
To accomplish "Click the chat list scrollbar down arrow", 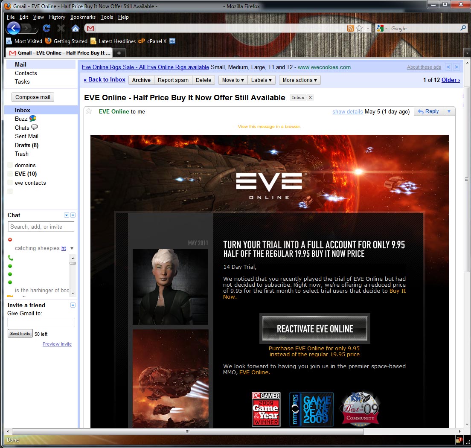I will [x=73, y=293].
